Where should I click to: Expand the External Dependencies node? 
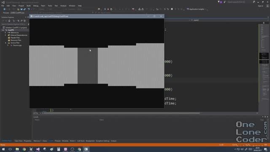coord(5,35)
